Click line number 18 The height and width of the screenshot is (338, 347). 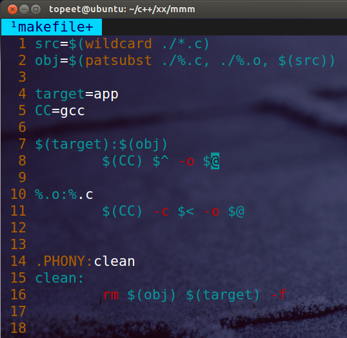pyautogui.click(x=18, y=328)
